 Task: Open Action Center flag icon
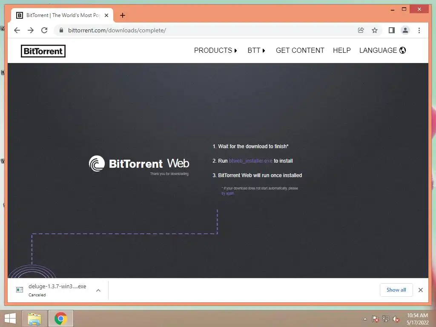coord(375,319)
